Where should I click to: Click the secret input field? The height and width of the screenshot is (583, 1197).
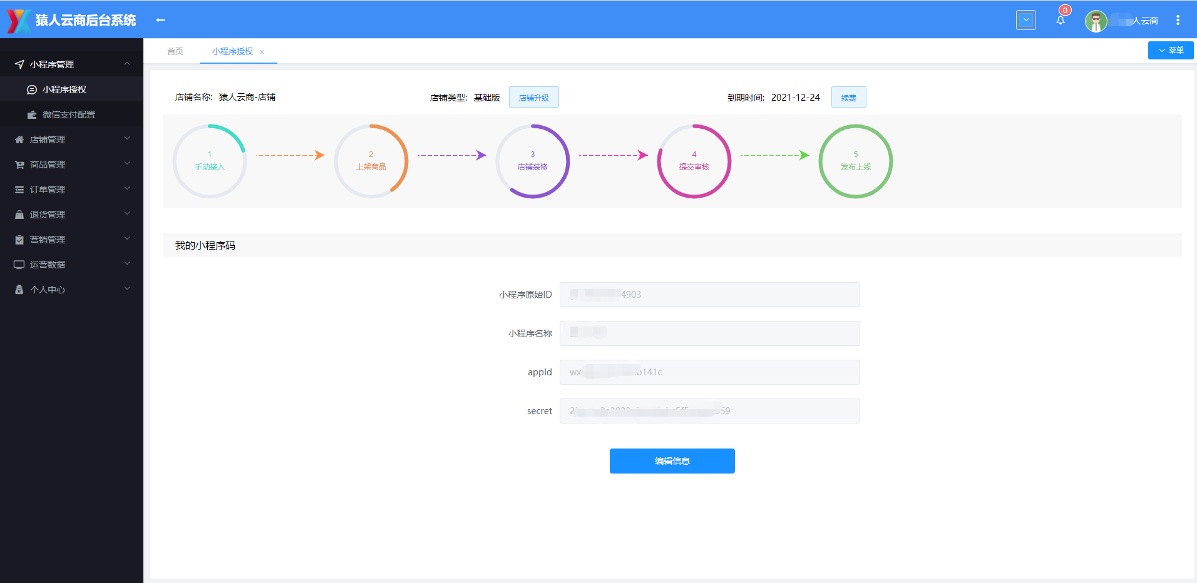click(710, 411)
